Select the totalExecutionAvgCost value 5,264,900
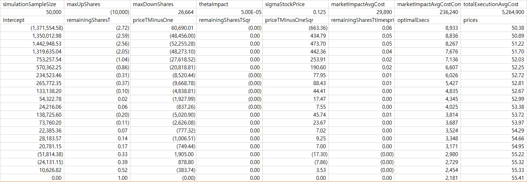The image size is (527, 182). (x=494, y=12)
